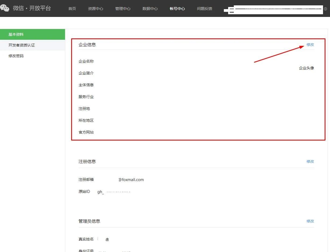
Task: Open 问题反馈 in the header
Action: [205, 9]
